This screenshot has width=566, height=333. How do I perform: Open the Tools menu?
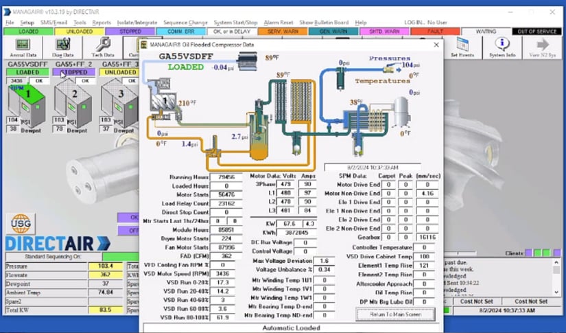click(80, 23)
